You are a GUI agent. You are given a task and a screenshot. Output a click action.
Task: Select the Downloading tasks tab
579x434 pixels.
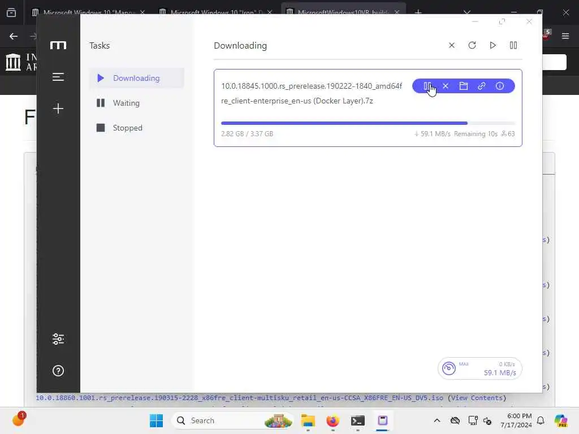(136, 78)
